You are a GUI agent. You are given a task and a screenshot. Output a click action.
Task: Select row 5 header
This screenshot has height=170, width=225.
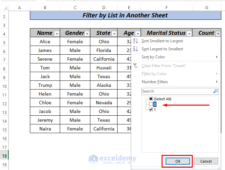coord(4,43)
